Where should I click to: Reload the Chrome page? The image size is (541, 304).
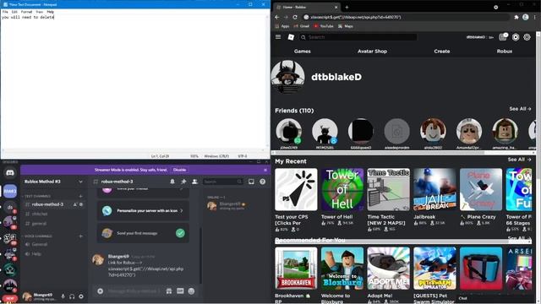click(x=295, y=17)
